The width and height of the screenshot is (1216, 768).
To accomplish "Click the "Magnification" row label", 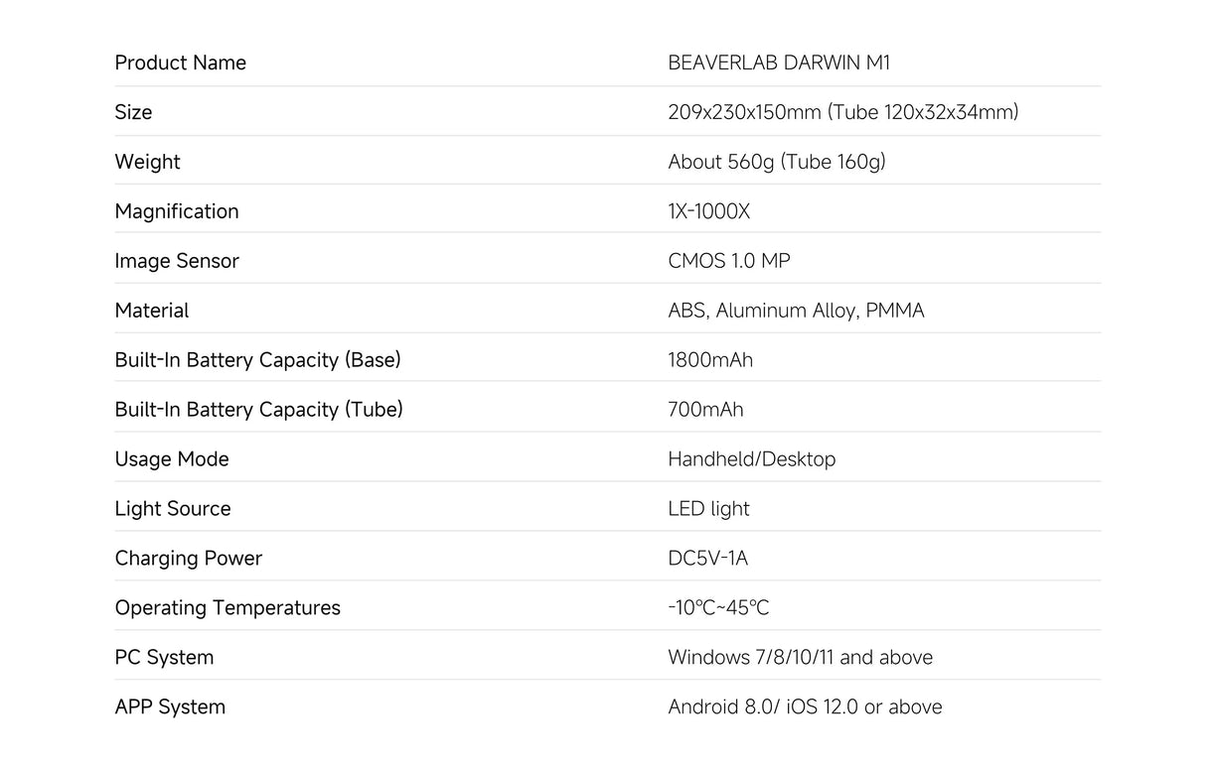I will pyautogui.click(x=177, y=211).
